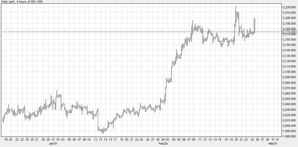Click the 2,030.000 price axis label

point(289,110)
